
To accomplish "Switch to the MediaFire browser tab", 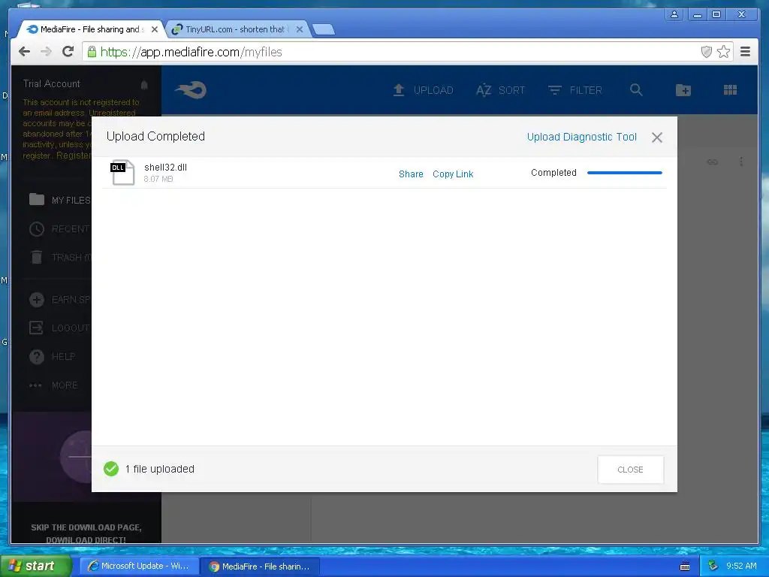I will (x=90, y=29).
